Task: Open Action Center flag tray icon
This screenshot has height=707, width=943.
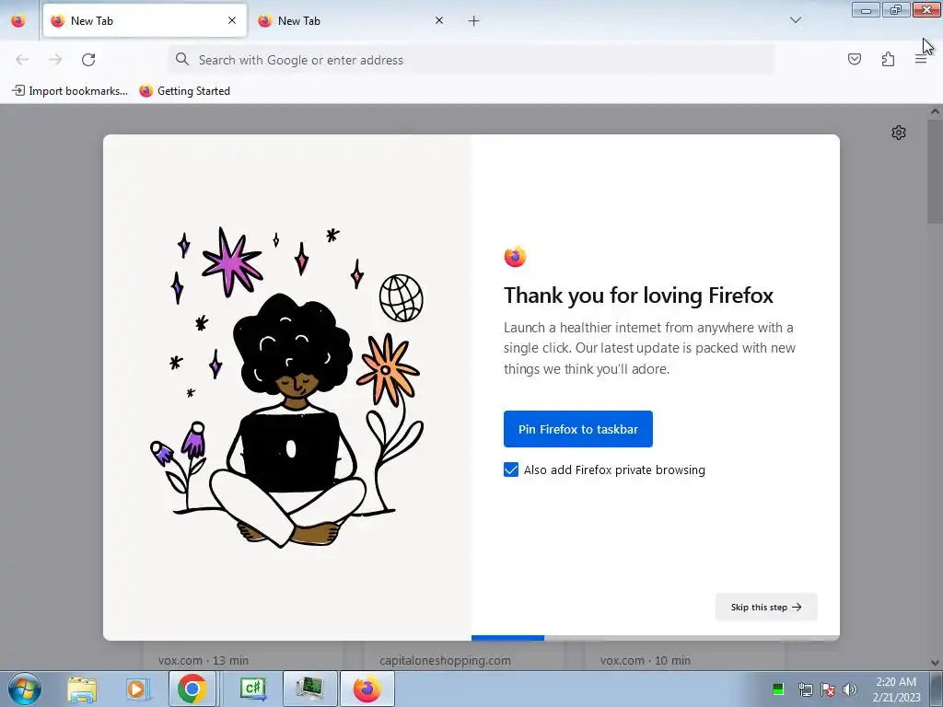Action: pos(828,690)
